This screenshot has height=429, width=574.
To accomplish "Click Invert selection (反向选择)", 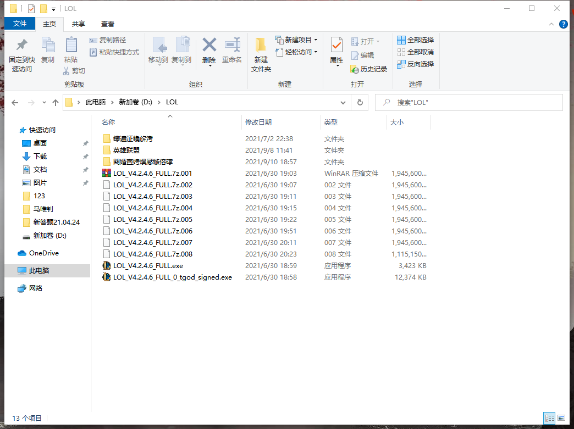I will coord(416,64).
